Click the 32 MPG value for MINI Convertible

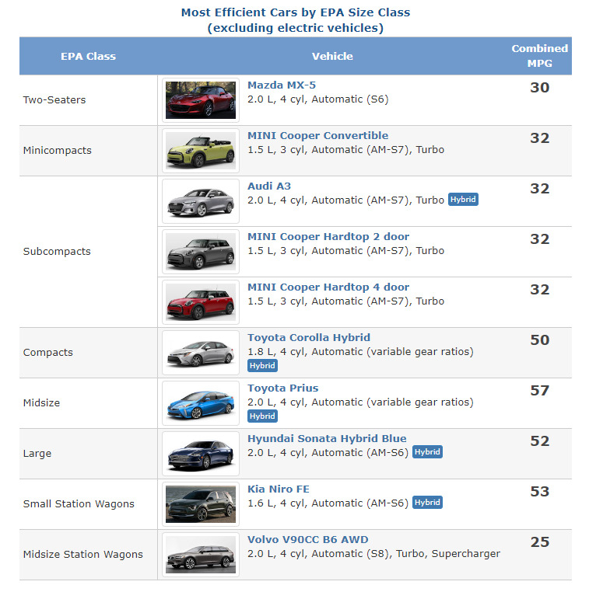(539, 138)
